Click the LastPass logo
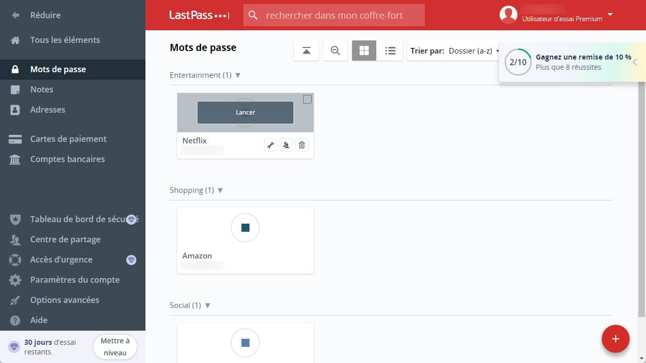The height and width of the screenshot is (363, 646). pyautogui.click(x=200, y=15)
